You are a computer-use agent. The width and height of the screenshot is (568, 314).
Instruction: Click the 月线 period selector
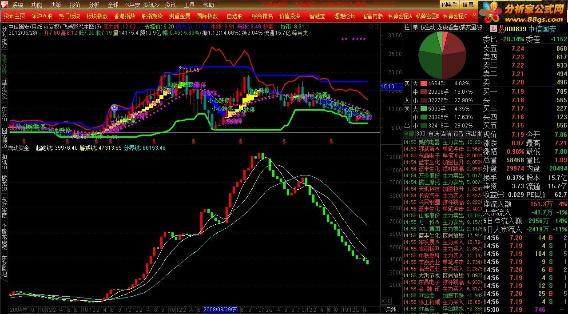click(x=391, y=309)
